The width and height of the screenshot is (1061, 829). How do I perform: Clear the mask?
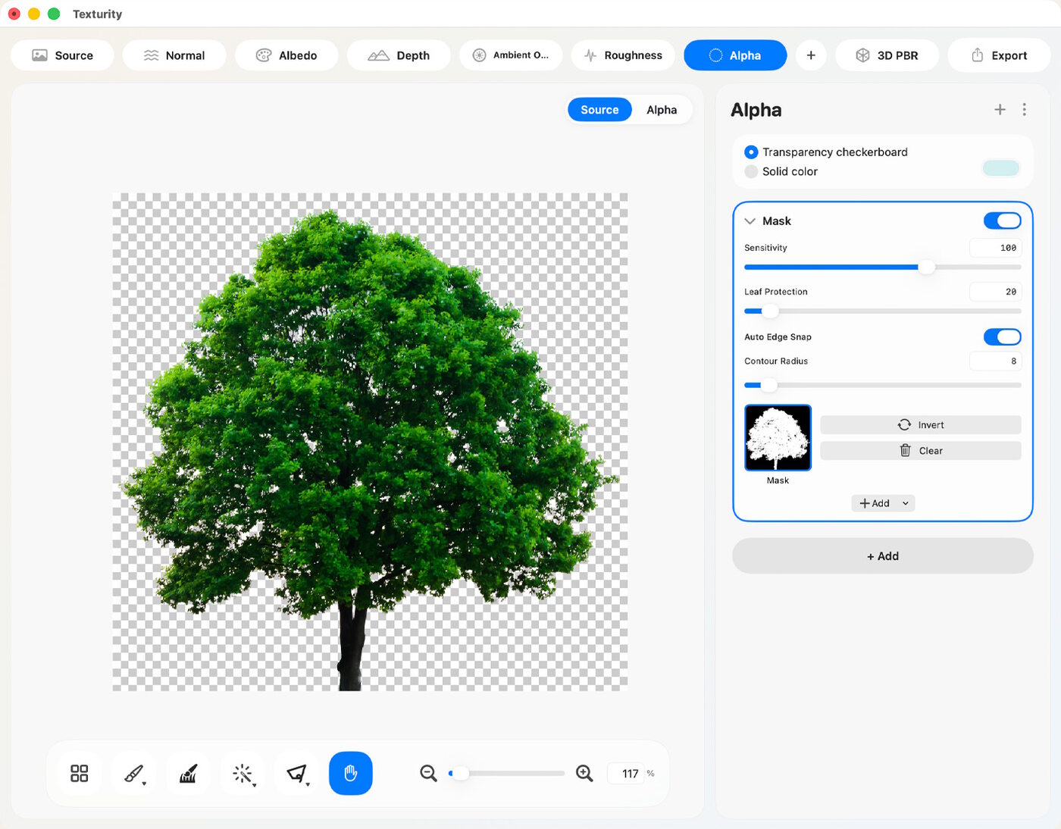click(x=921, y=451)
